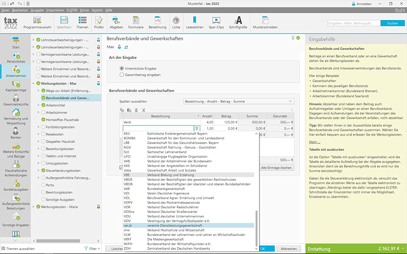Open the ELSTER menu

tap(72, 10)
